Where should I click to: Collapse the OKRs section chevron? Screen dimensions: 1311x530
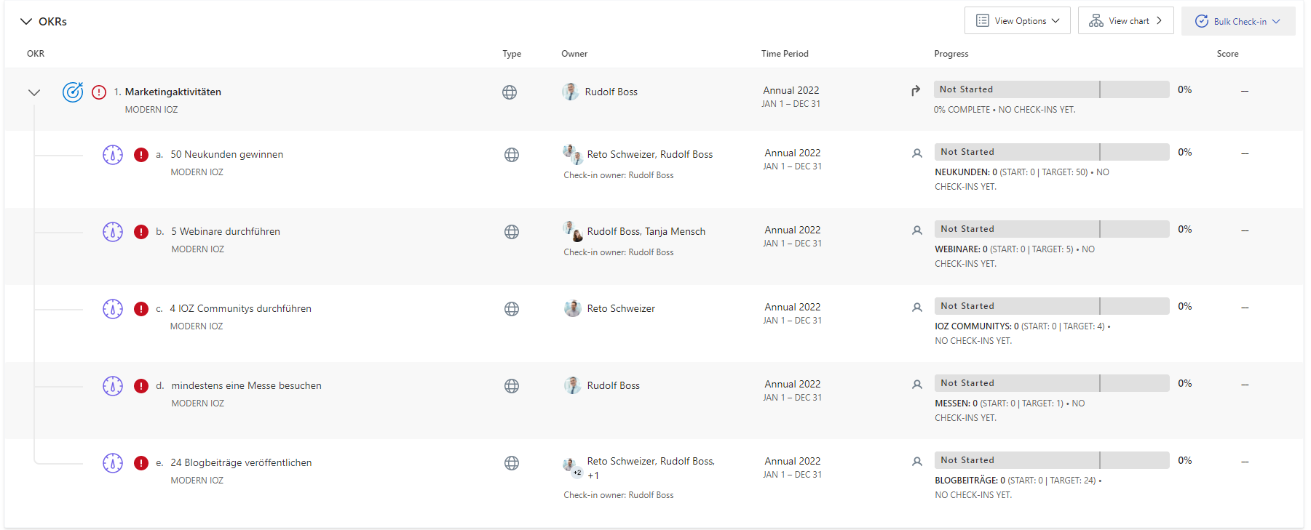(x=26, y=22)
